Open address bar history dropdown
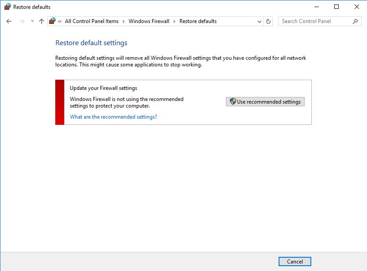 click(260, 22)
